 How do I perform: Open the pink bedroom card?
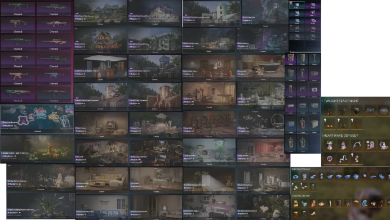(x=263, y=152)
